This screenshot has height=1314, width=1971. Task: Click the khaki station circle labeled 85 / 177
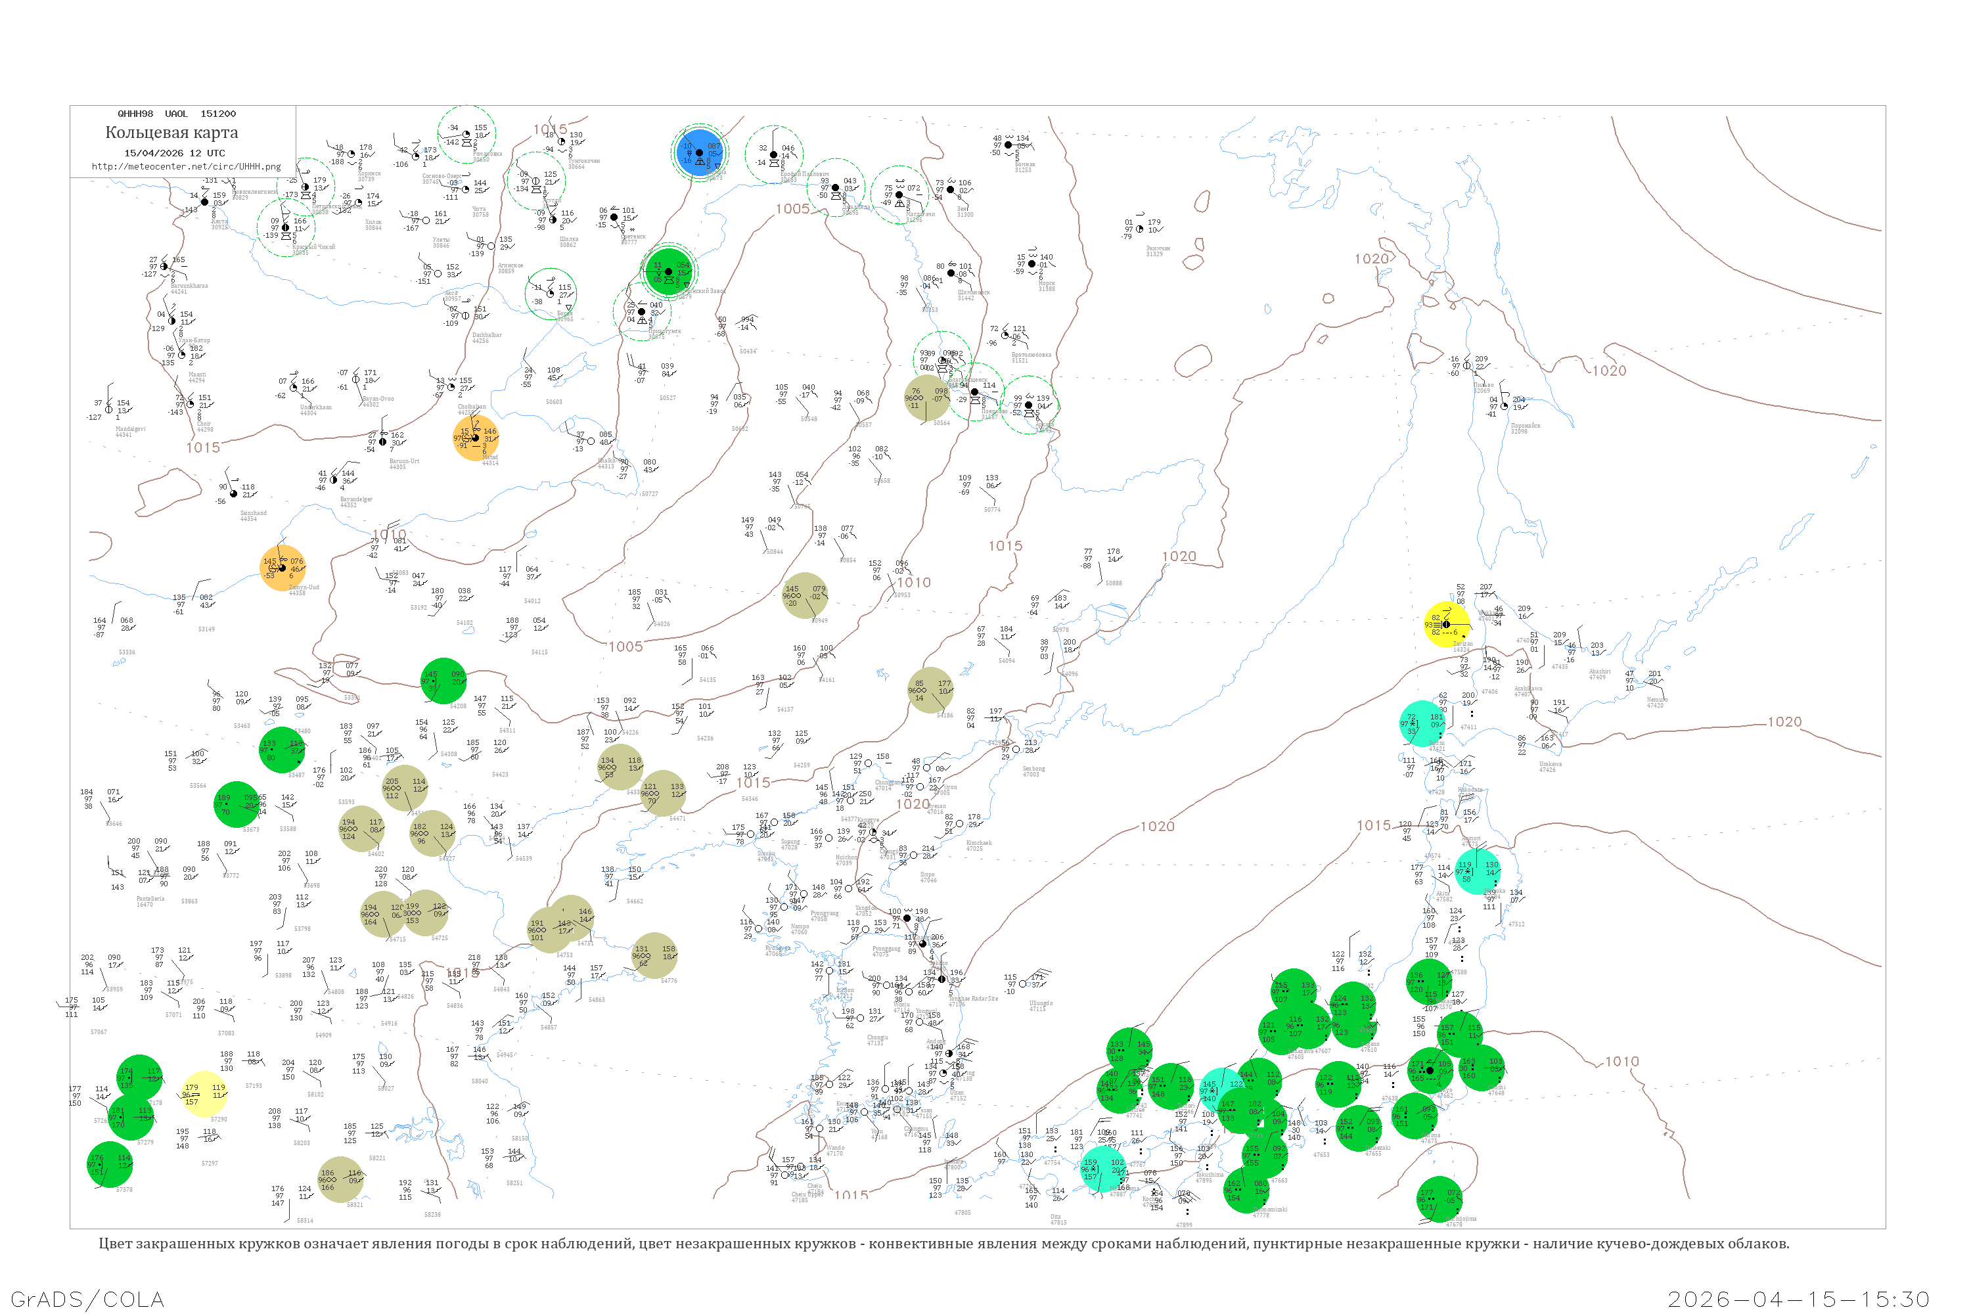pos(930,690)
